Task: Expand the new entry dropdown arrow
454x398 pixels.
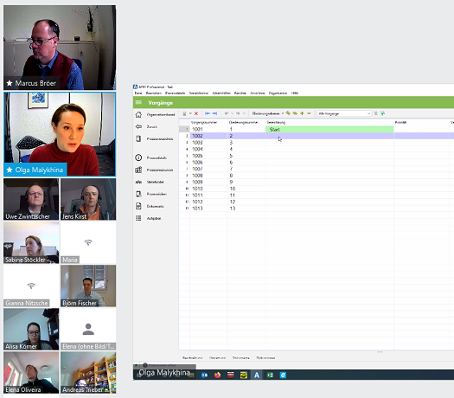Action: [190, 113]
